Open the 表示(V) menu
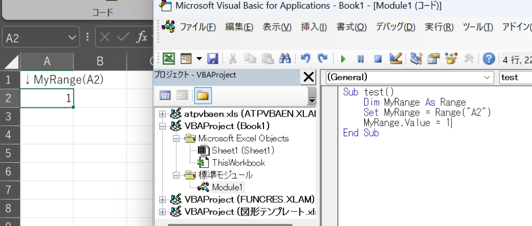Image resolution: width=532 pixels, height=226 pixels. pos(277,27)
